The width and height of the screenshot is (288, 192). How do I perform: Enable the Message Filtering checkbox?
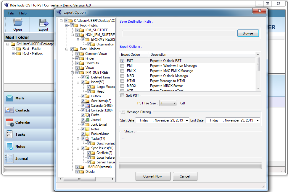(123, 112)
